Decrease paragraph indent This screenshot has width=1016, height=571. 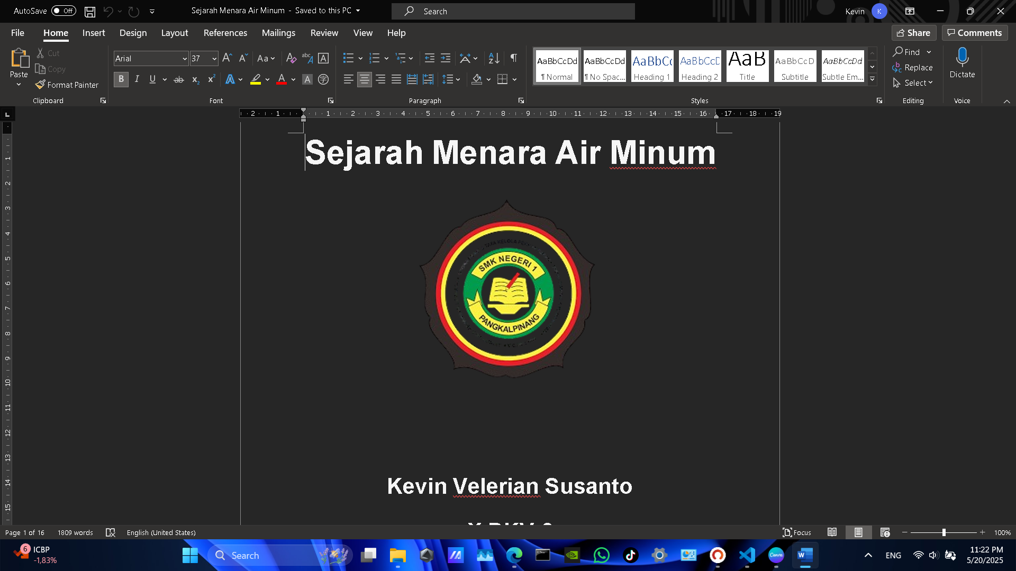pyautogui.click(x=430, y=58)
